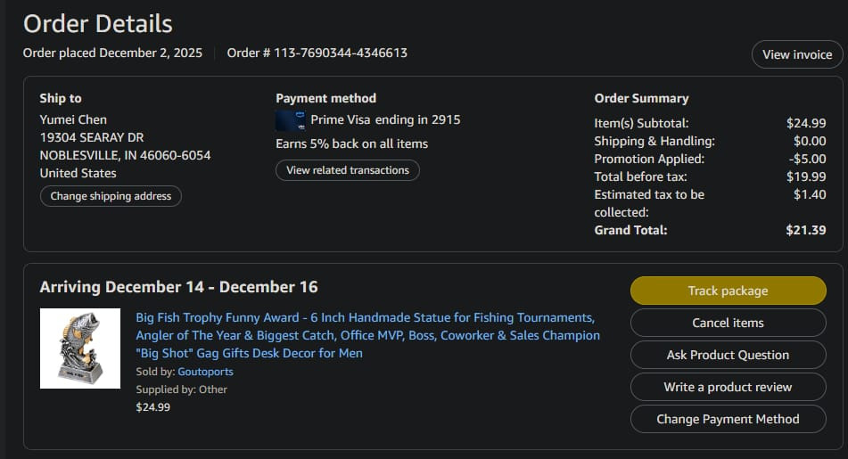
Task: Open the Goutoports seller link
Action: pos(205,372)
